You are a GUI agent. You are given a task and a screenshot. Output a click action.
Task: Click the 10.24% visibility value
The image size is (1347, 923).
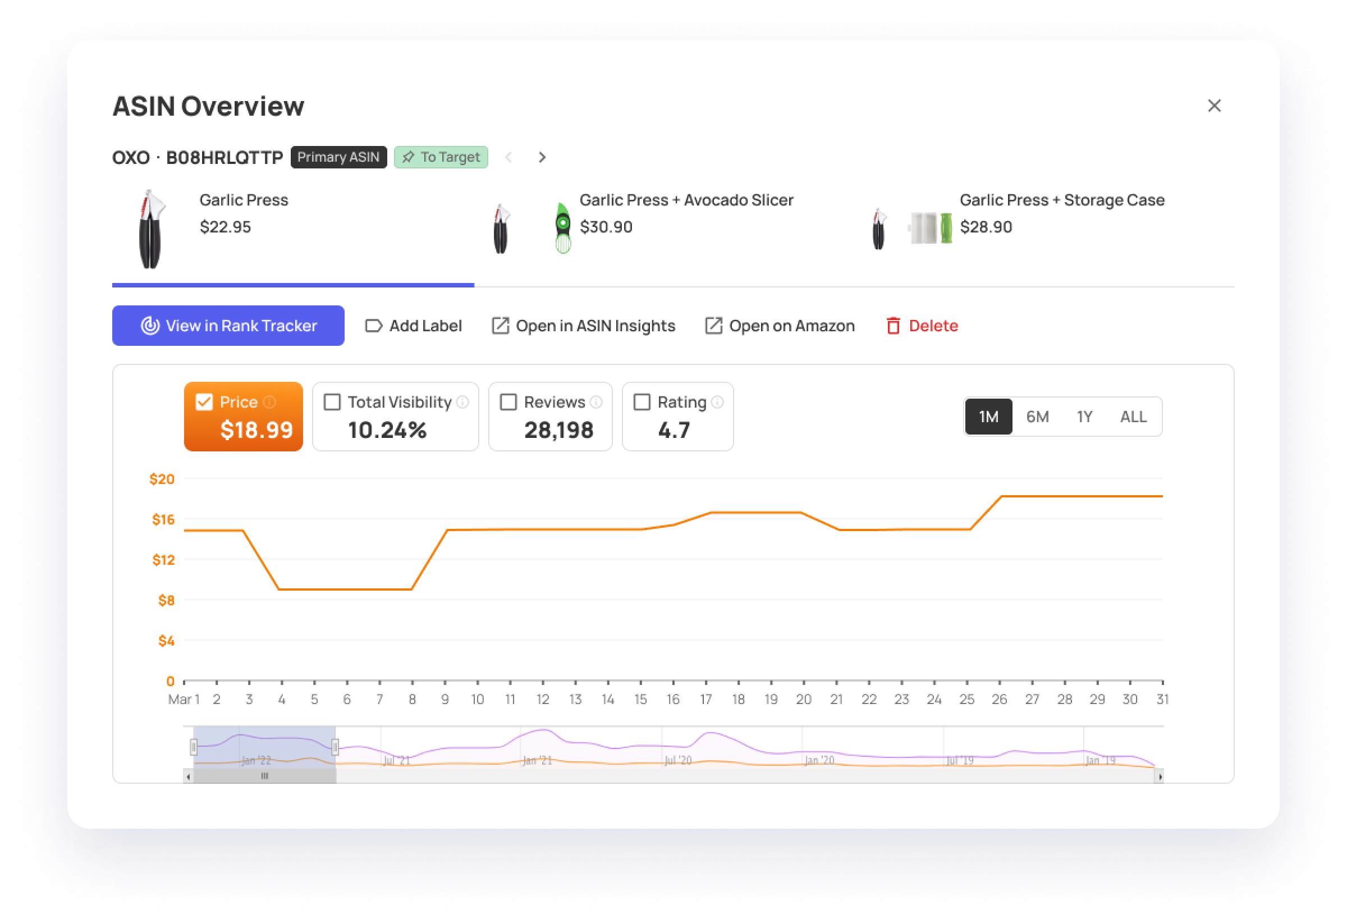coord(387,430)
